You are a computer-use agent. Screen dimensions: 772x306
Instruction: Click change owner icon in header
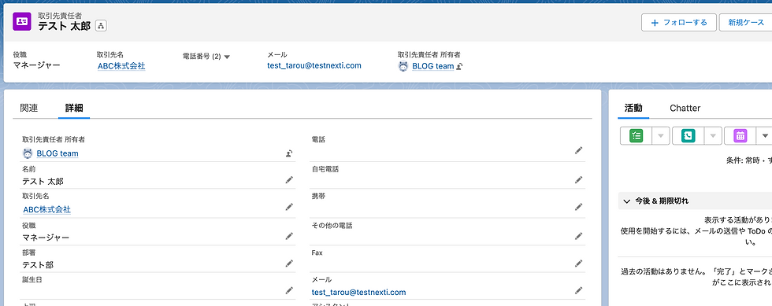click(459, 66)
